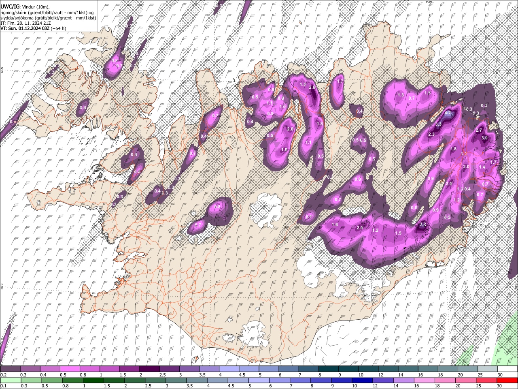Viewport: 518px width, 389px height.
Task: Click the 2.3 precipitation value on the map
Action: pos(431,134)
